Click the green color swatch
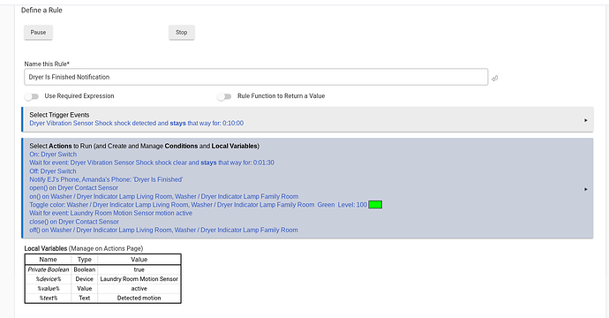This screenshot has width=609, height=318. (375, 204)
